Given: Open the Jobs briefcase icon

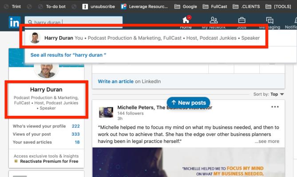Looking at the screenshot, I should tap(242, 20).
